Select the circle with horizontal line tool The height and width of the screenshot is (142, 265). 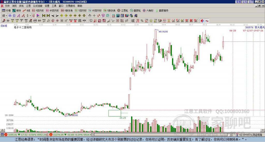point(35,21)
